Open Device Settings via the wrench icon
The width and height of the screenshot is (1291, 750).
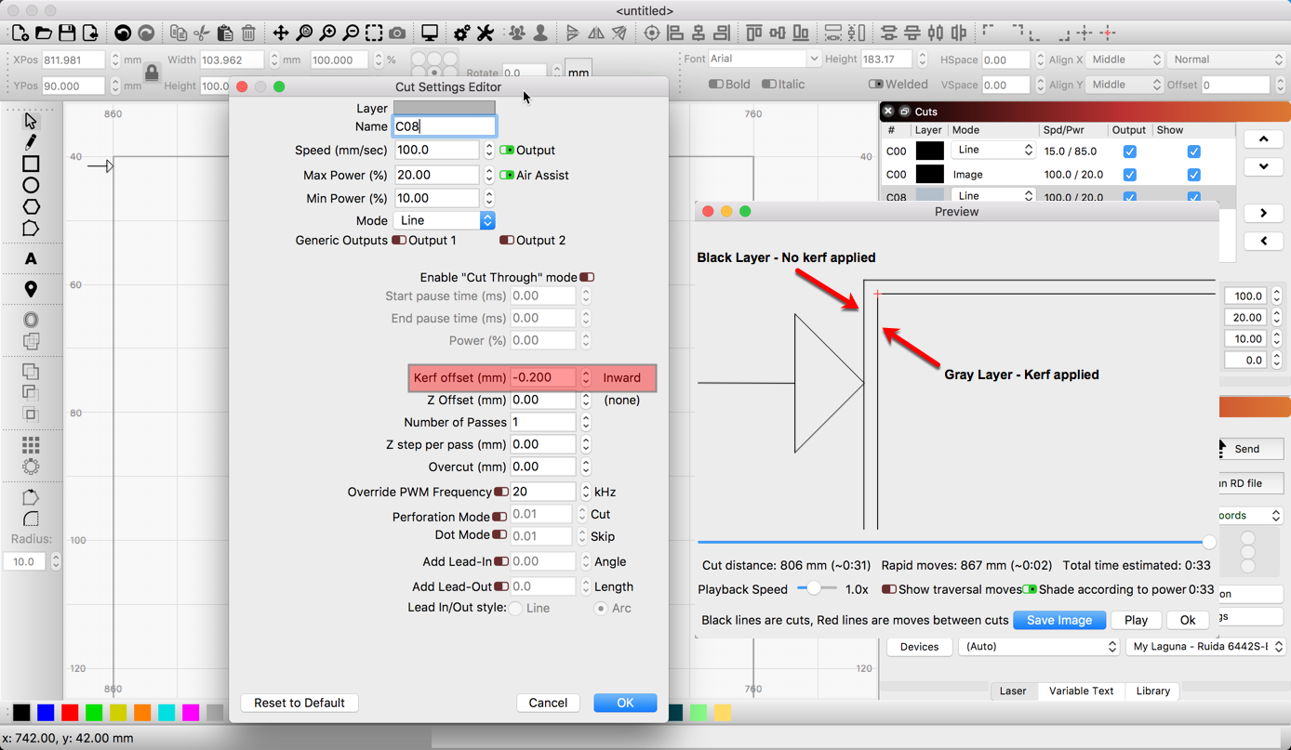[x=485, y=33]
